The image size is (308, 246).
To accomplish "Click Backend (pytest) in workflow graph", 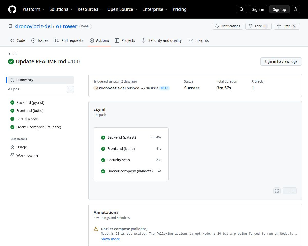I will point(131,137).
